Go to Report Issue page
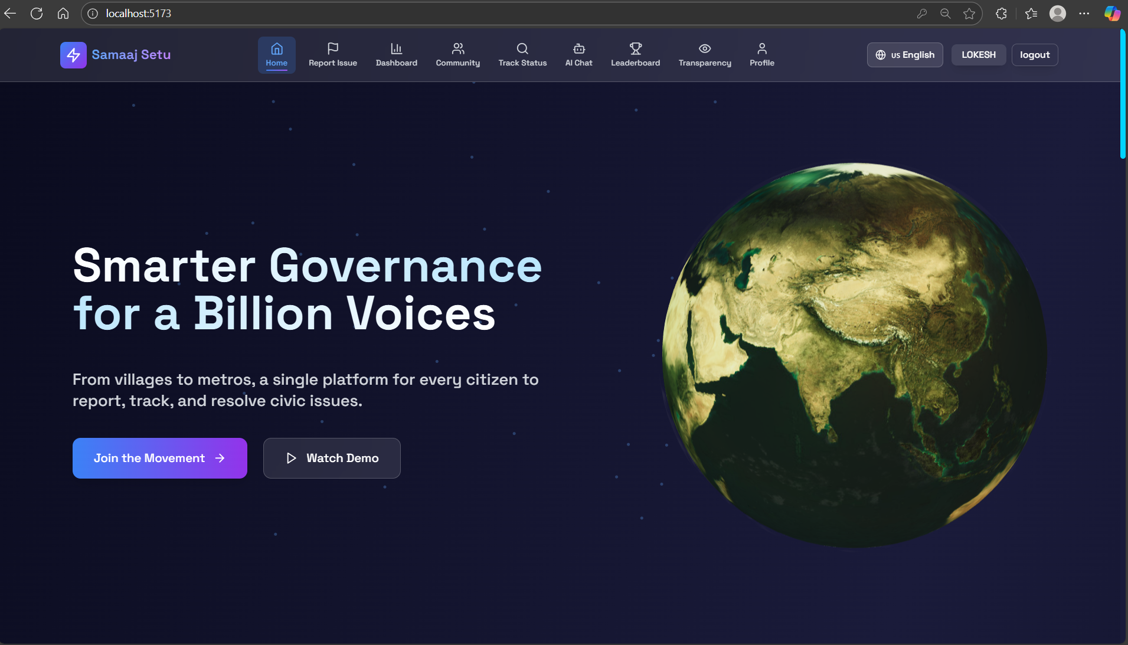The height and width of the screenshot is (645, 1128). (333, 55)
